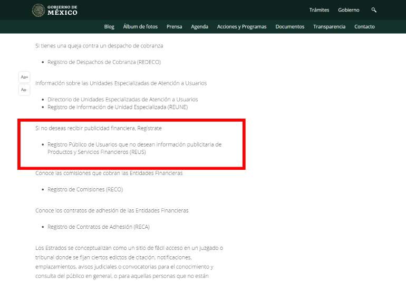Go to Documentos

[290, 26]
